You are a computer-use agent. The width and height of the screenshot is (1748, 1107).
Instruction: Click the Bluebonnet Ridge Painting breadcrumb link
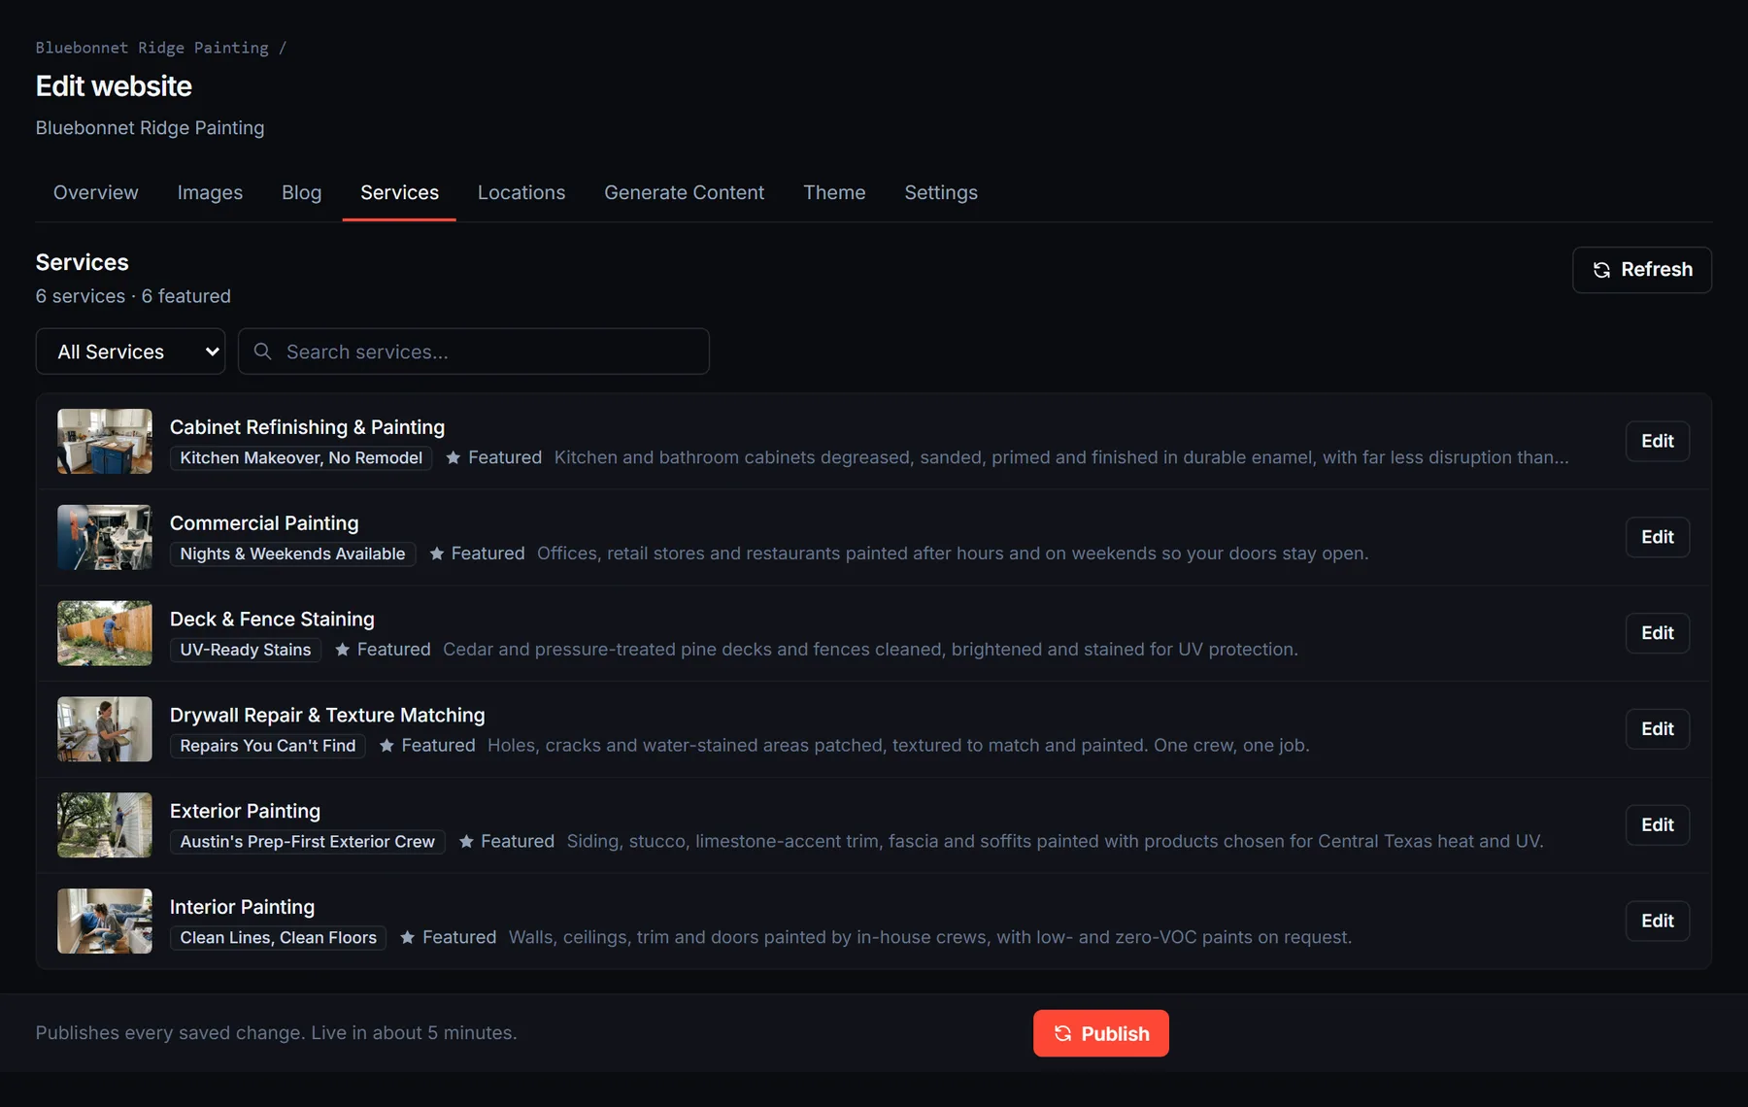(152, 48)
